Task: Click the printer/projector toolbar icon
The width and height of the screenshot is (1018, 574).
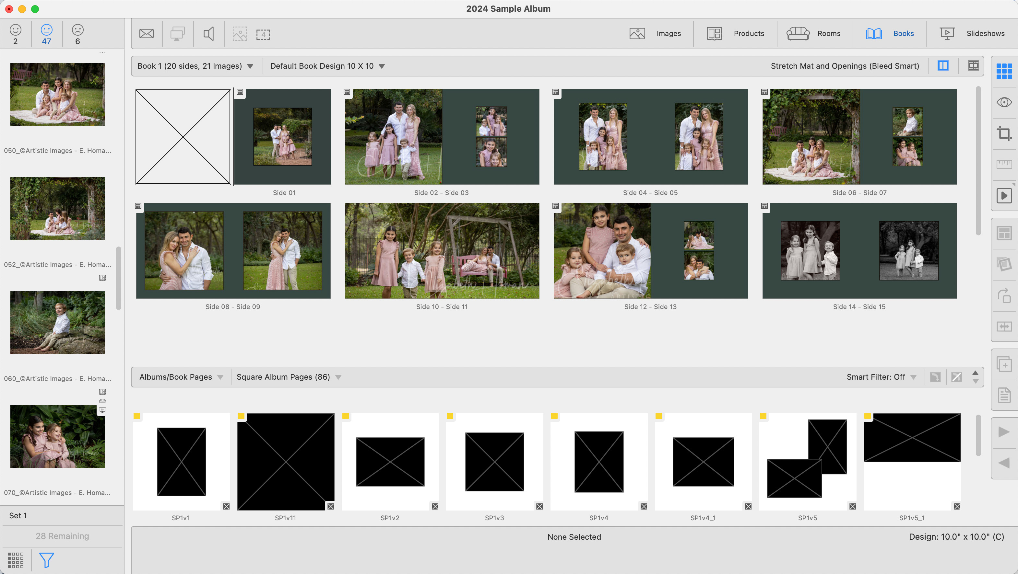Action: (177, 34)
